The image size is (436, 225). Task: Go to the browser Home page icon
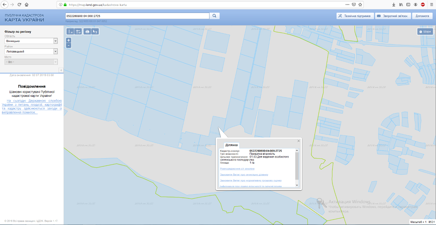coord(27,5)
